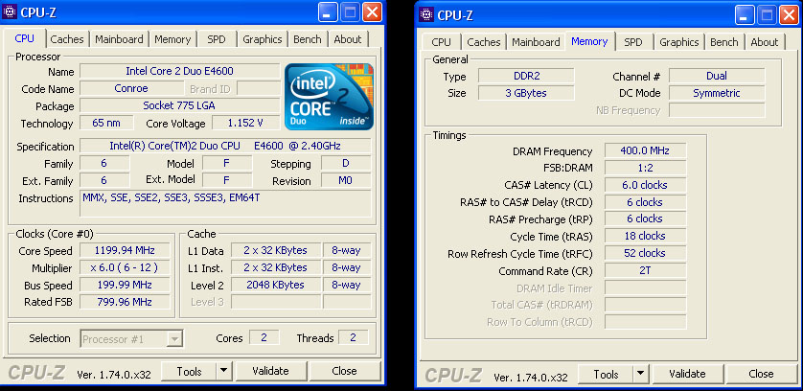Select the CPU tab in left window
Viewport: 803px width, 391px height.
click(x=25, y=38)
